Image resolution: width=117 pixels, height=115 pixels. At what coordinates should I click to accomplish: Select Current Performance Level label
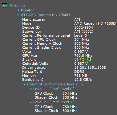tap(46, 35)
